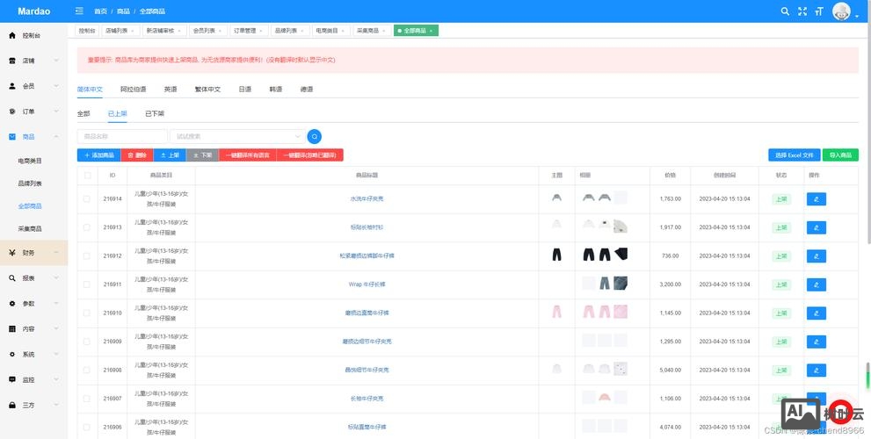
Task: Open the search magnifier in the top bar
Action: tap(785, 11)
